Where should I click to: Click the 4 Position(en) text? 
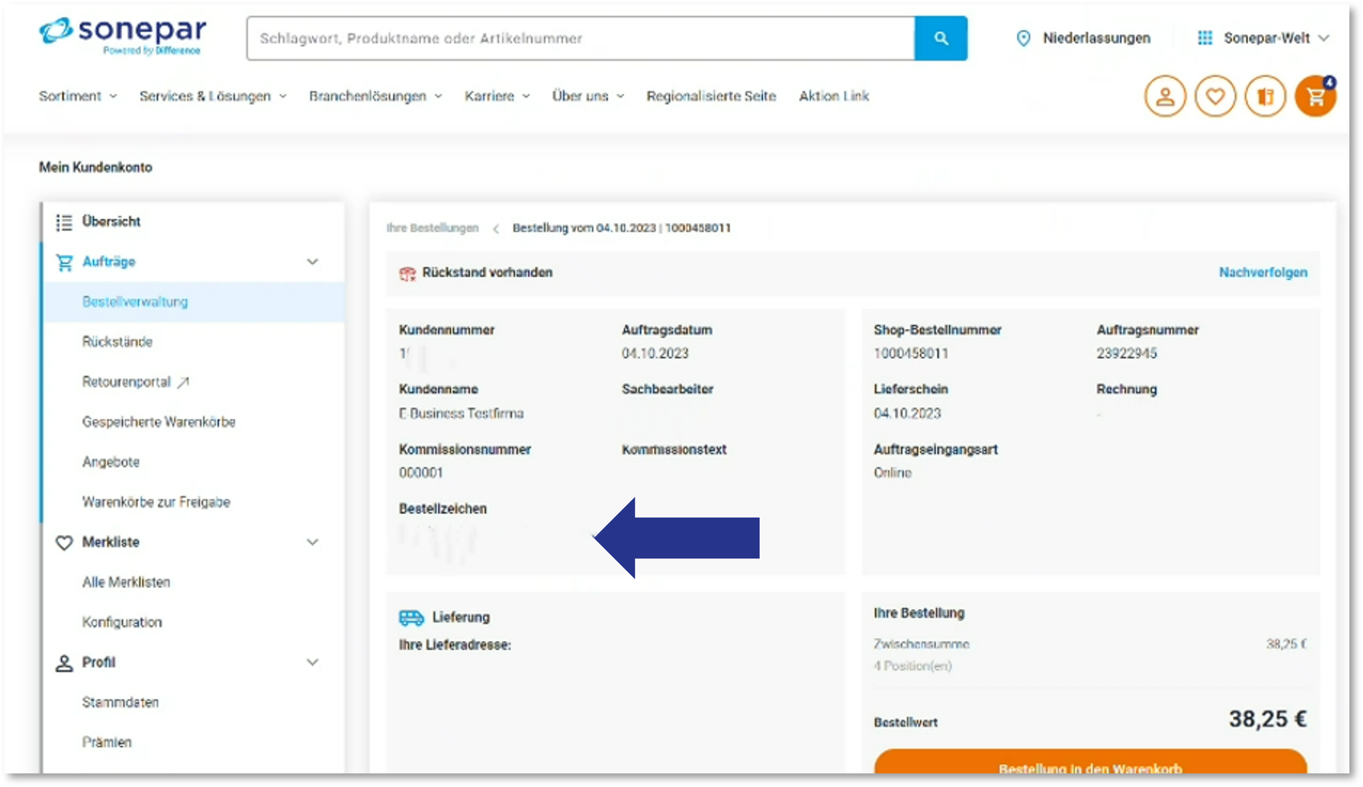click(913, 666)
